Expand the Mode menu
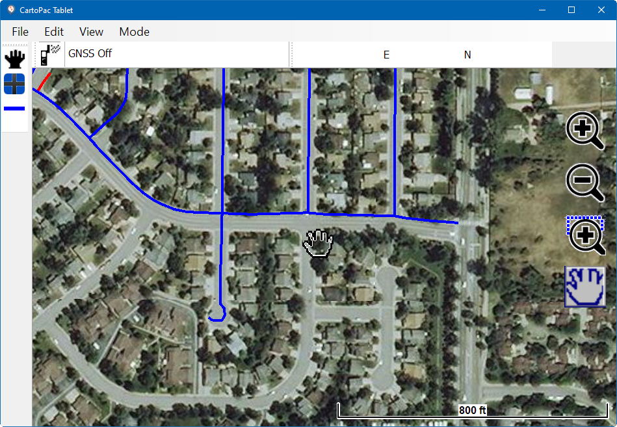The width and height of the screenshot is (617, 427). pos(134,32)
